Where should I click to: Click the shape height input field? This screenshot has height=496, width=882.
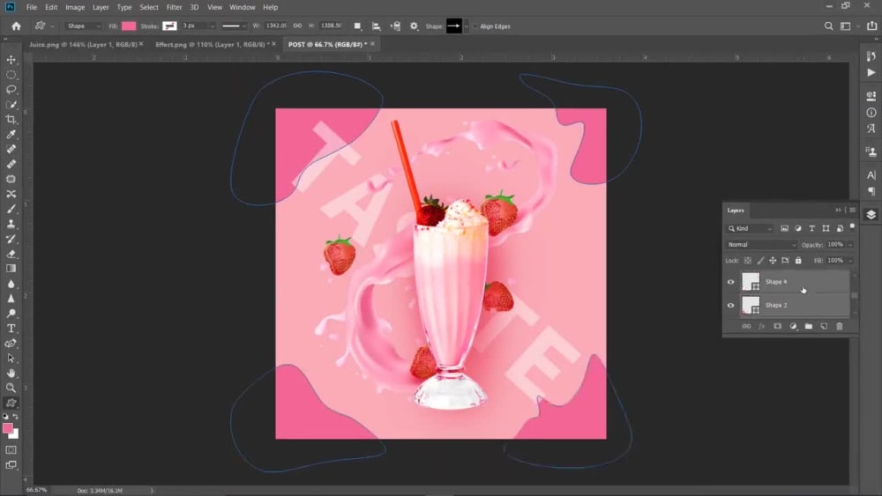tap(331, 26)
